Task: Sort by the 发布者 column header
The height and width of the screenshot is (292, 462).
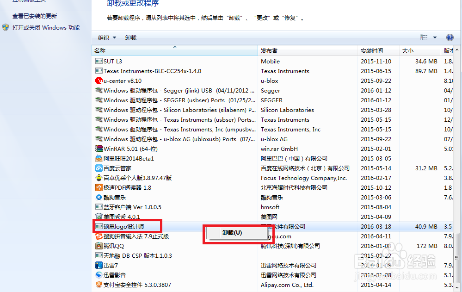Action: tap(308, 51)
